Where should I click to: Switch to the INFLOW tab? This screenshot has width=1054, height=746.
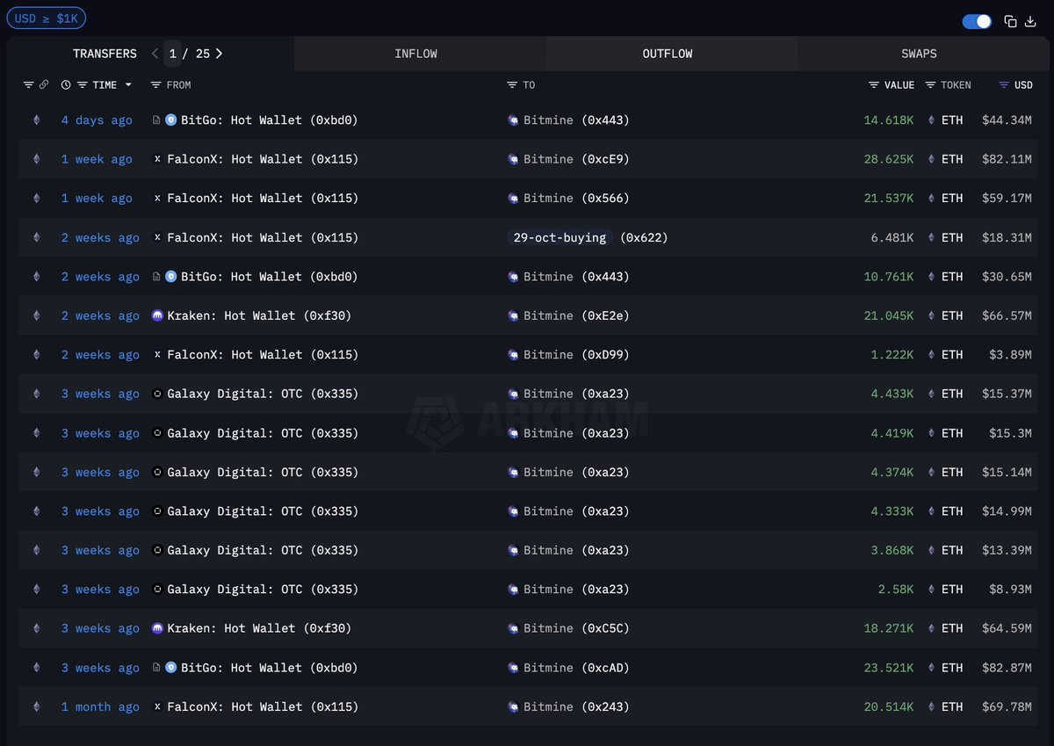(x=415, y=54)
